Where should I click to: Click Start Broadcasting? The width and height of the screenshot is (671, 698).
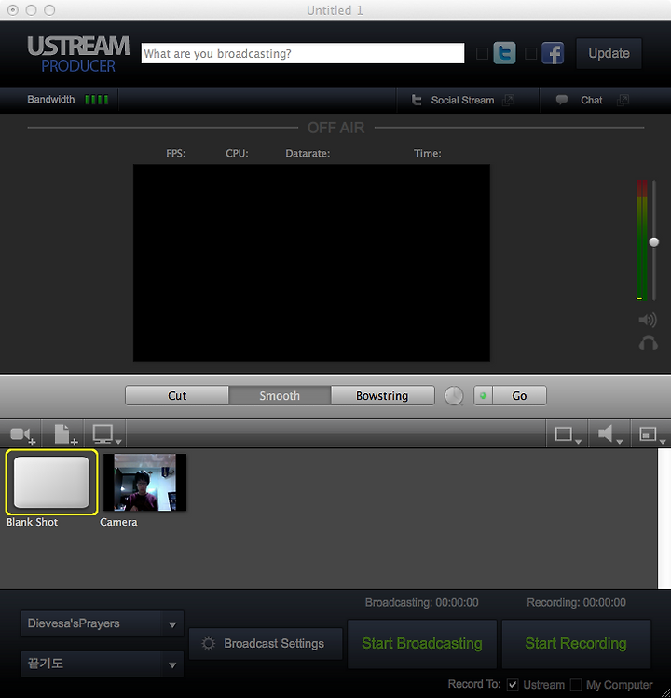click(421, 644)
